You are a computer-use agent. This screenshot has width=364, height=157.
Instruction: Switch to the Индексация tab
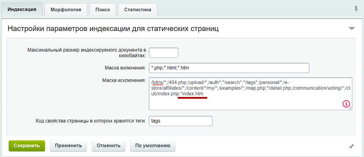point(22,10)
